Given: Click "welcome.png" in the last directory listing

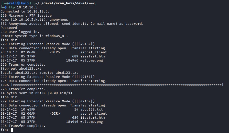Looking at the screenshot, I should [x=92, y=122].
